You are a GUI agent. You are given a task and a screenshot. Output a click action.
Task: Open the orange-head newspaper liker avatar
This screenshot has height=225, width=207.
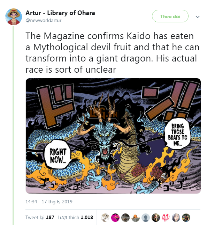(x=136, y=218)
